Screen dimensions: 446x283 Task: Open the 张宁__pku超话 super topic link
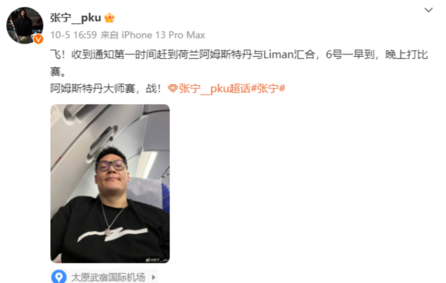[215, 88]
